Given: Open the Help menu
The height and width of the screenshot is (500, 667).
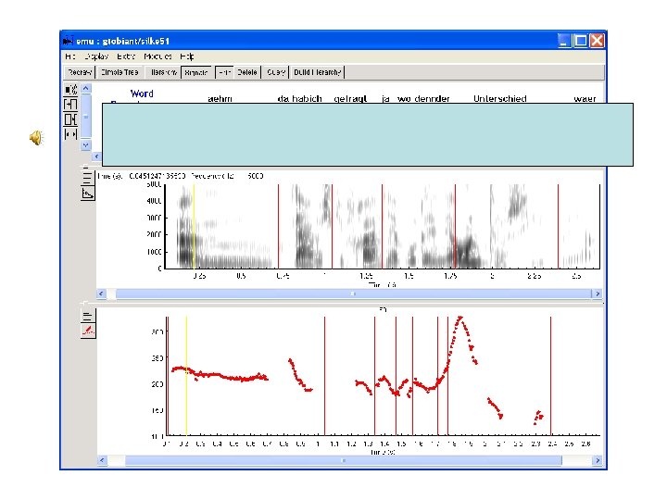Looking at the screenshot, I should (x=187, y=56).
